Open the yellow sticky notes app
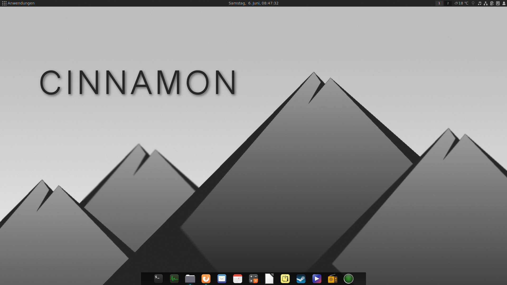Screen dimensions: 507x285 tap(285, 279)
